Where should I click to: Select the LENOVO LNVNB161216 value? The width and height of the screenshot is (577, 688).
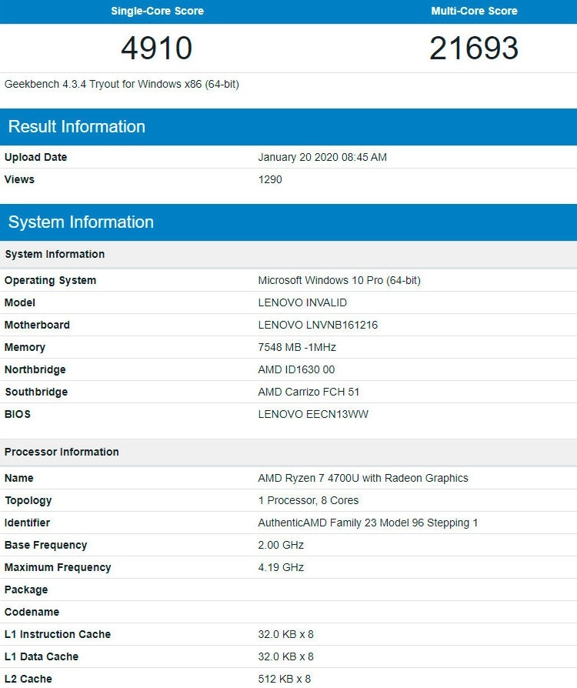click(318, 325)
